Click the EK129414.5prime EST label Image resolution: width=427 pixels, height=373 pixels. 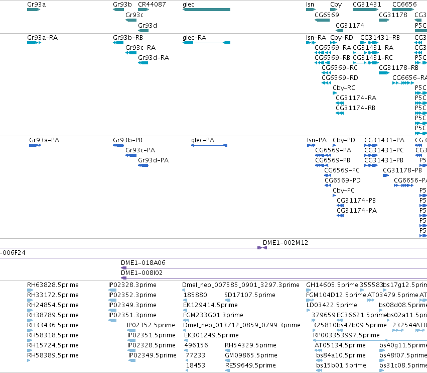point(210,305)
